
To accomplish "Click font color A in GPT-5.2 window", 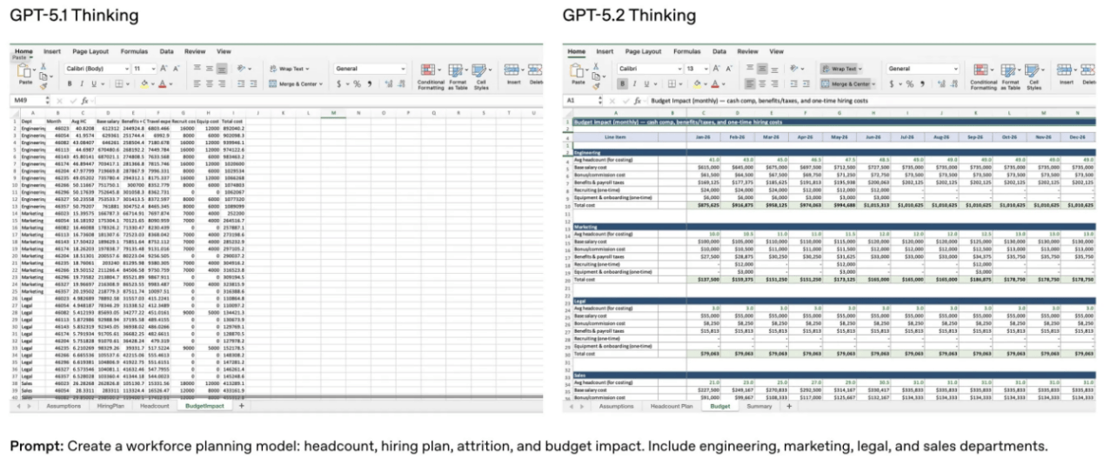I will coord(714,83).
